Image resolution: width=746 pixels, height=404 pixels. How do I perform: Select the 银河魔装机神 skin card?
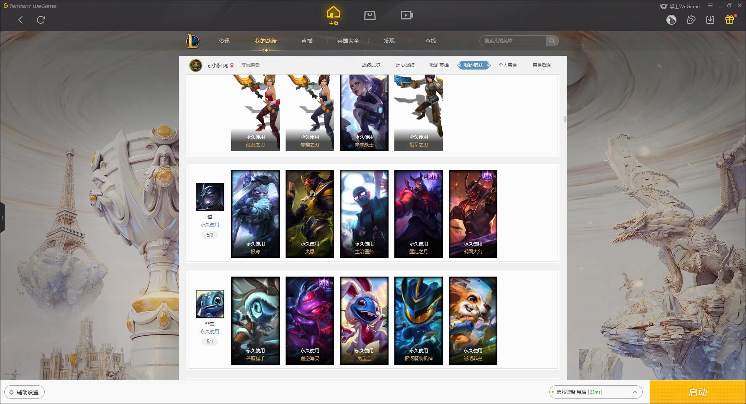418,320
